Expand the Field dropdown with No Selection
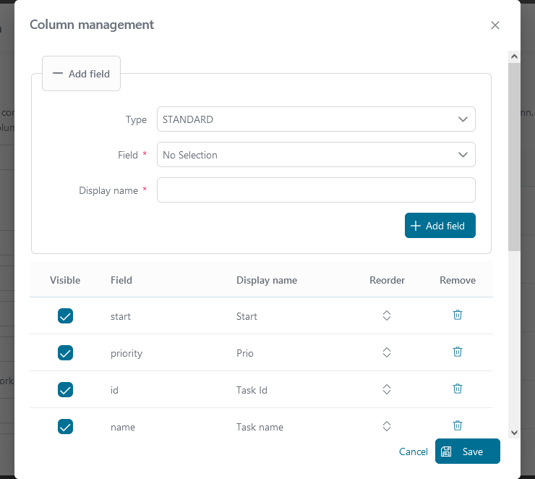Screen dimensions: 535x479 pos(316,155)
